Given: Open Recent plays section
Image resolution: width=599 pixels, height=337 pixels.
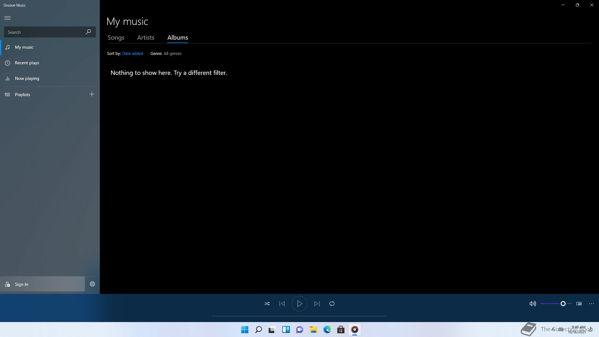Looking at the screenshot, I should pyautogui.click(x=50, y=63).
